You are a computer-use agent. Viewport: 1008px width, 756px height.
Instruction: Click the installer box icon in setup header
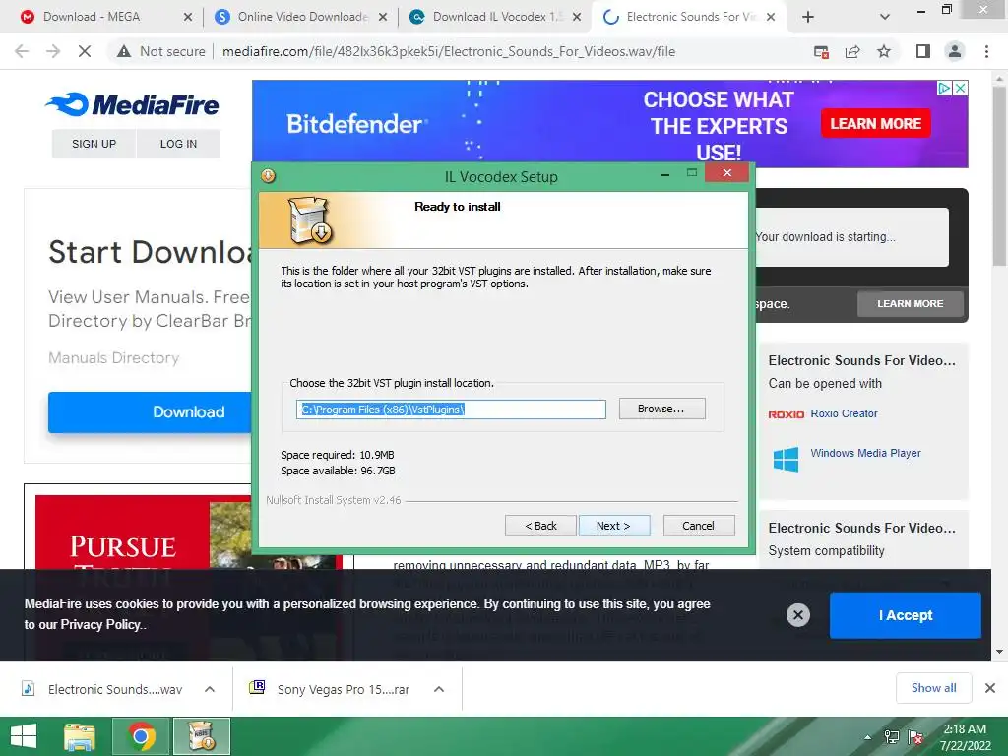pos(310,220)
